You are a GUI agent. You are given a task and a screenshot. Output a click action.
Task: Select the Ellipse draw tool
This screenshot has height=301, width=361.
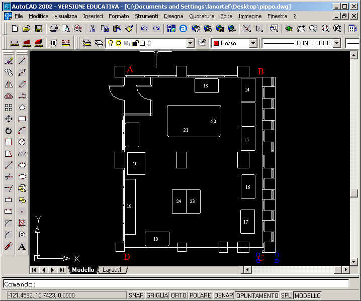pos(22,165)
